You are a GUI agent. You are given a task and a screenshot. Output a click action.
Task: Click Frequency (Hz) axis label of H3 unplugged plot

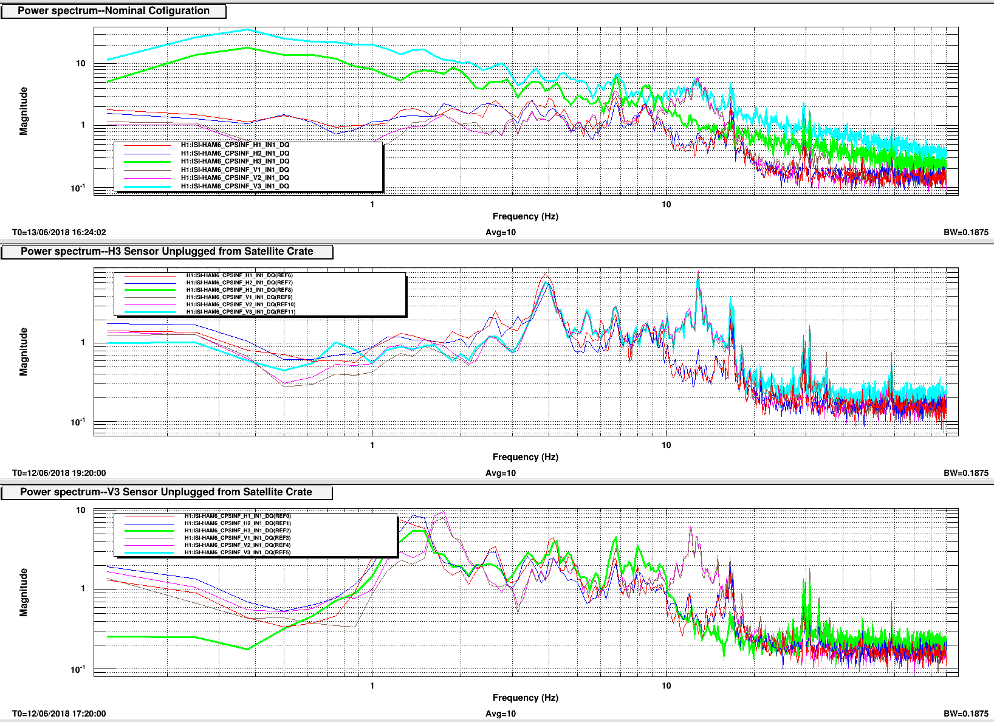pos(525,457)
